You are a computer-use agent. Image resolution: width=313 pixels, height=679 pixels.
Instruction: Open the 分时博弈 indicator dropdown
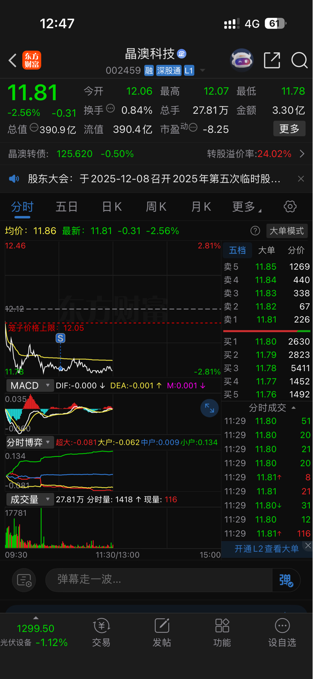30,442
